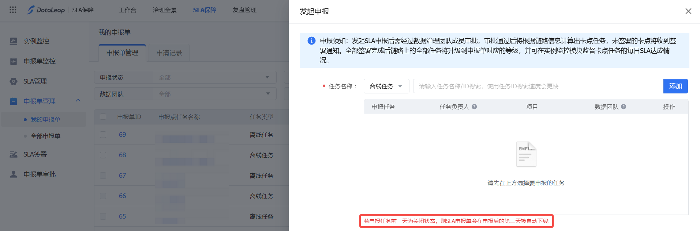
Task: Check the box for row 69
Action: pos(103,135)
